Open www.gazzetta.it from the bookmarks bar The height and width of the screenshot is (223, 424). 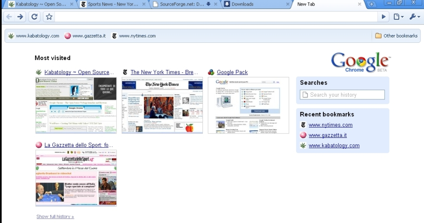(85, 36)
